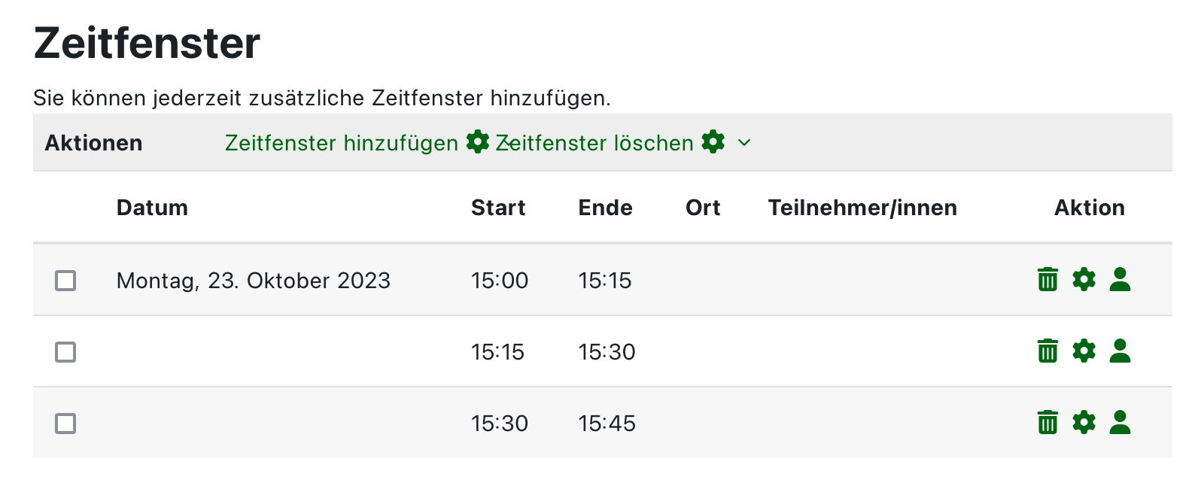Delete the 15:00 time slot via trash icon
1204x483 pixels.
[x=1047, y=280]
